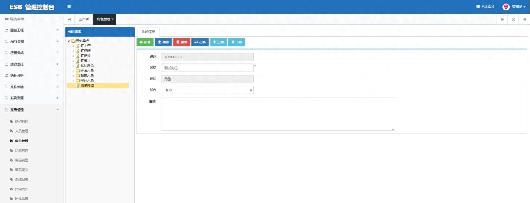Collapse the 系统角色 tree root
Image resolution: width=530 pixels, height=203 pixels.
point(69,41)
